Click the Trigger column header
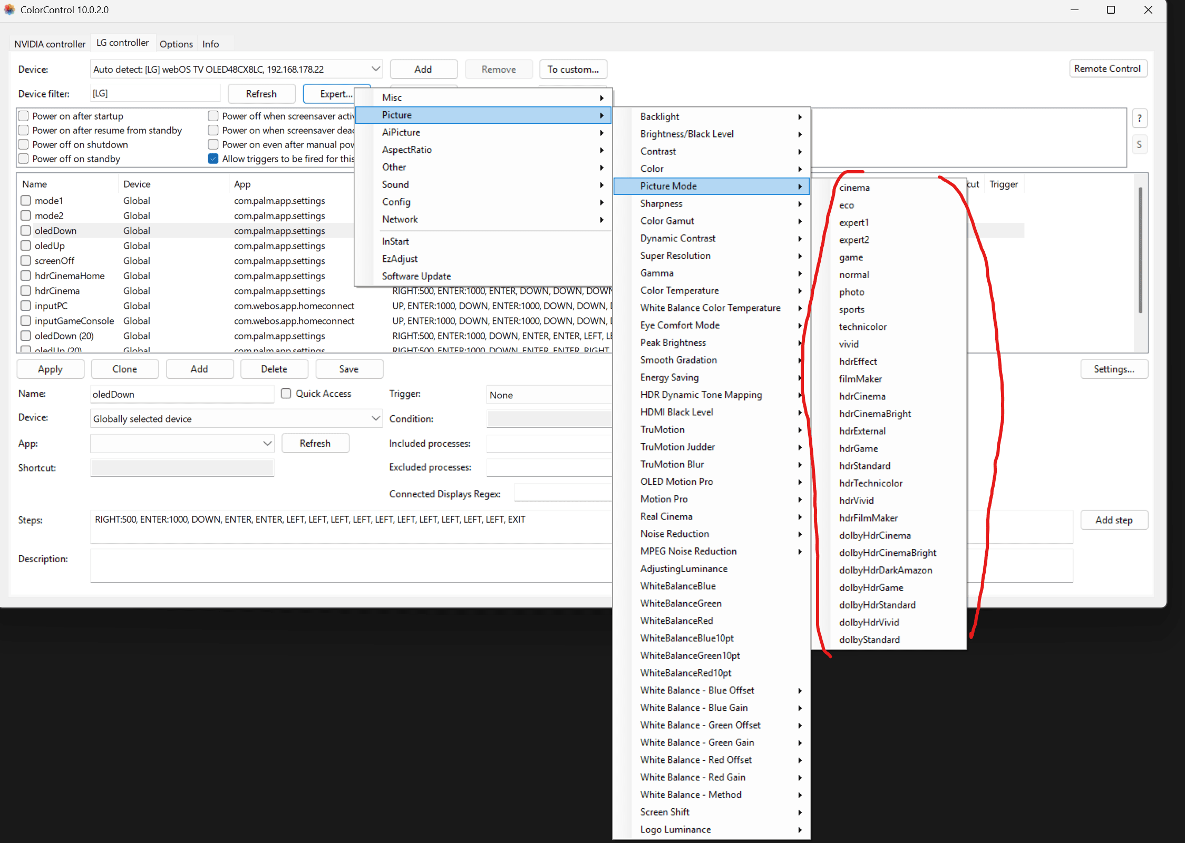The image size is (1185, 843). coord(1004,184)
